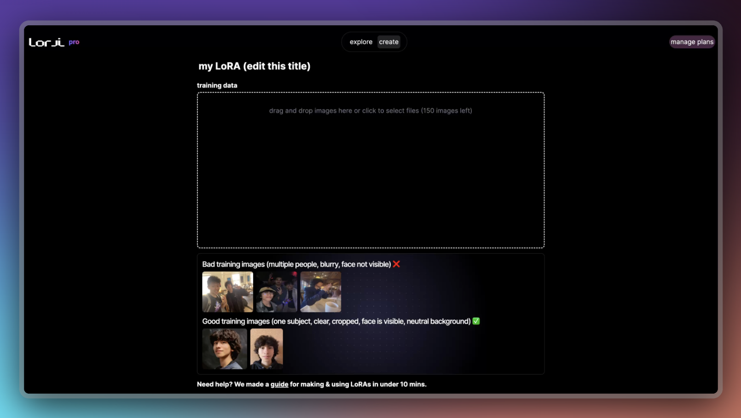Screen dimensions: 741x418
Task: Click the Lorji logo
Action: pyautogui.click(x=46, y=42)
